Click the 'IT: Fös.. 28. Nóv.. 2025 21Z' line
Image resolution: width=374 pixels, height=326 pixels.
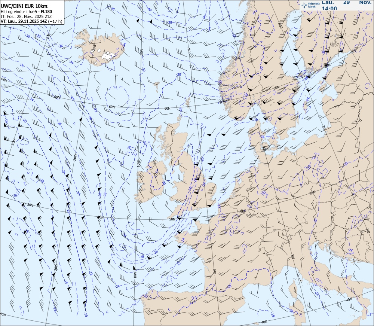26,16
